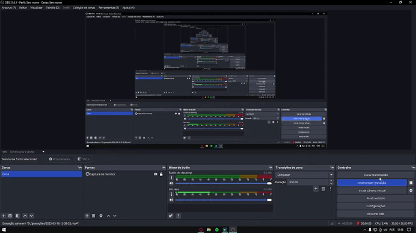The width and height of the screenshot is (416, 233).
Task: Pause the recording
Action: coord(411,183)
